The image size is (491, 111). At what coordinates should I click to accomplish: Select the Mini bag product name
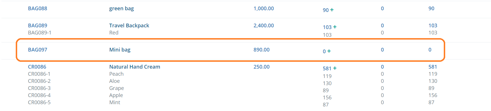click(x=120, y=50)
